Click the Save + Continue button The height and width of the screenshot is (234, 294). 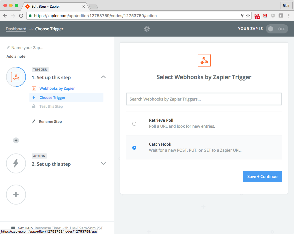pos(262,177)
